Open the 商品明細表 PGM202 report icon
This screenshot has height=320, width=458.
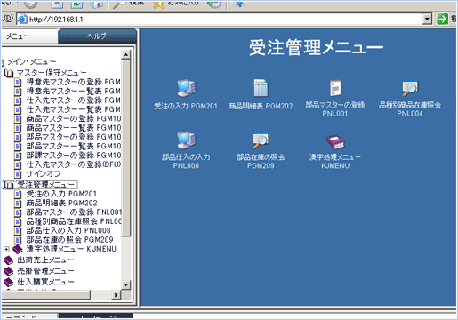[261, 88]
